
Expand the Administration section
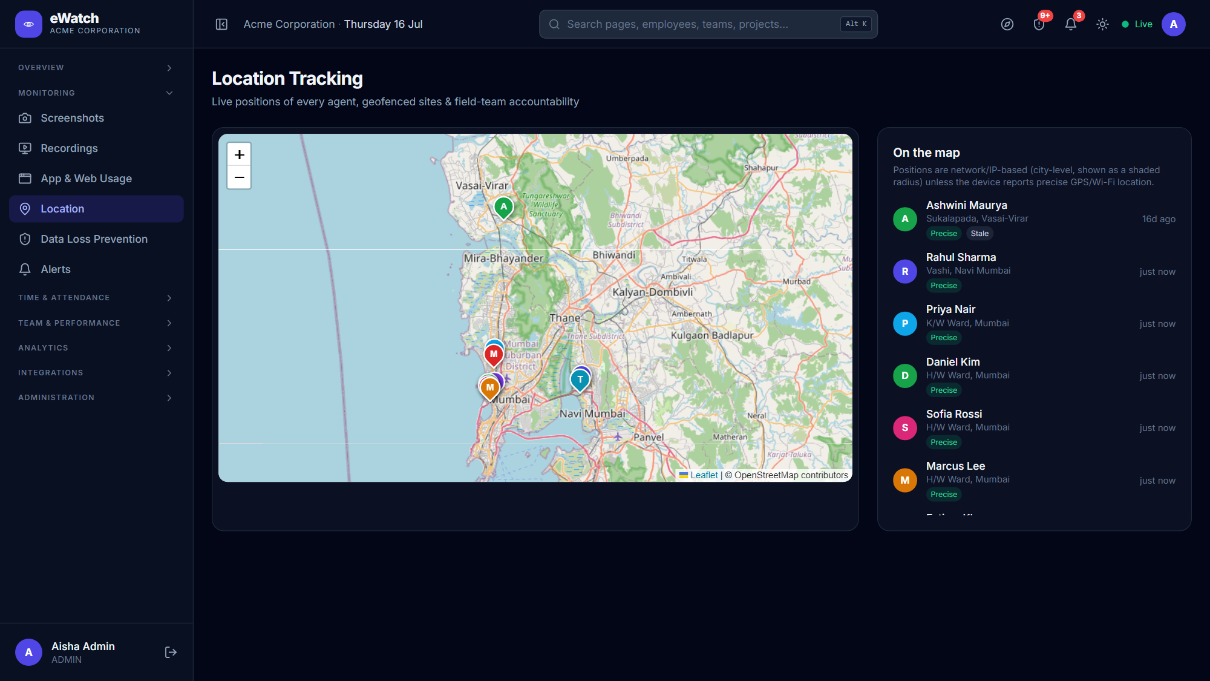point(96,398)
